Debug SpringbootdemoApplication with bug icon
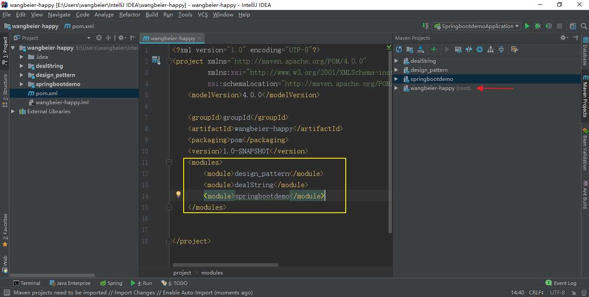The width and height of the screenshot is (589, 297). click(x=538, y=26)
